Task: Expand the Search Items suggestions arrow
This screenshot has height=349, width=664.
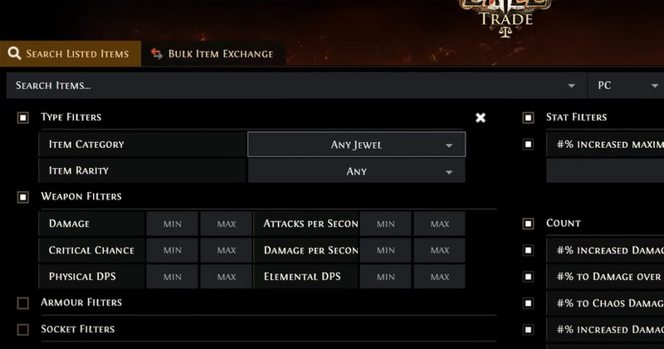Action: [571, 86]
